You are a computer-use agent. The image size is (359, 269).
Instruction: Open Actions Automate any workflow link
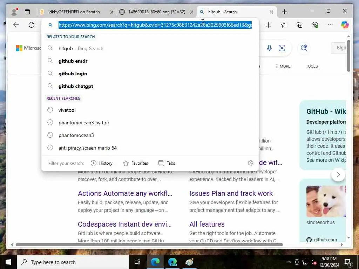[x=125, y=193]
